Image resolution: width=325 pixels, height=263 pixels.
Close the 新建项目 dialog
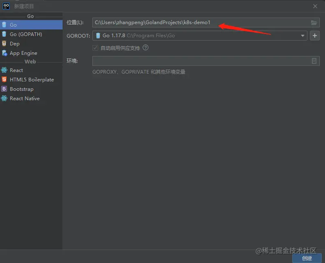coord(315,6)
